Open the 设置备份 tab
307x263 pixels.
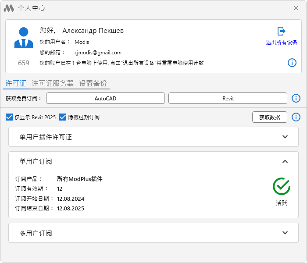(93, 83)
